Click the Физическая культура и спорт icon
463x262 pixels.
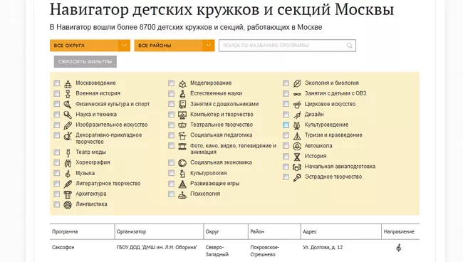(68, 105)
